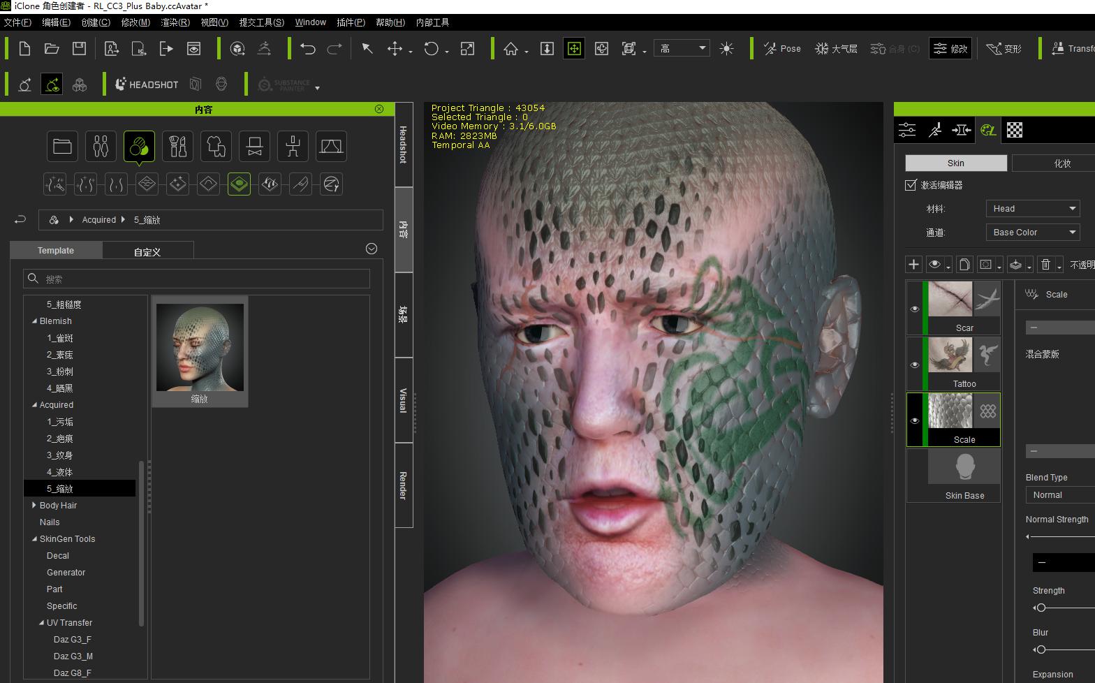Open the Head material dropdown
This screenshot has height=683, width=1095.
click(1033, 208)
